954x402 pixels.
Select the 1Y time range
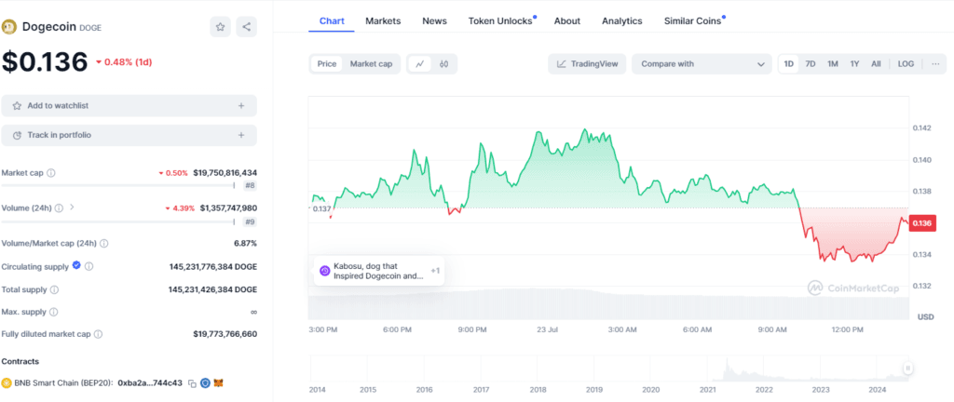coord(855,64)
